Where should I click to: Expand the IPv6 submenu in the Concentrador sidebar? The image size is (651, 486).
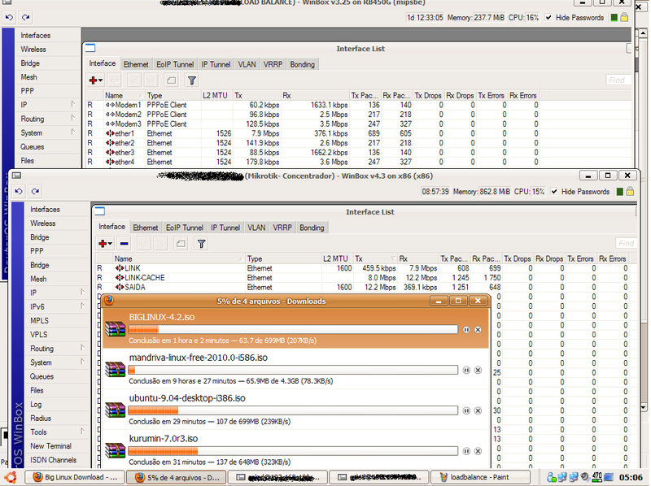83,306
